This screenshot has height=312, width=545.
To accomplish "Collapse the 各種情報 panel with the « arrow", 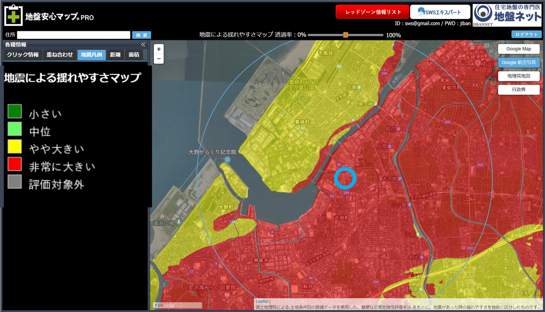I will click(x=143, y=45).
